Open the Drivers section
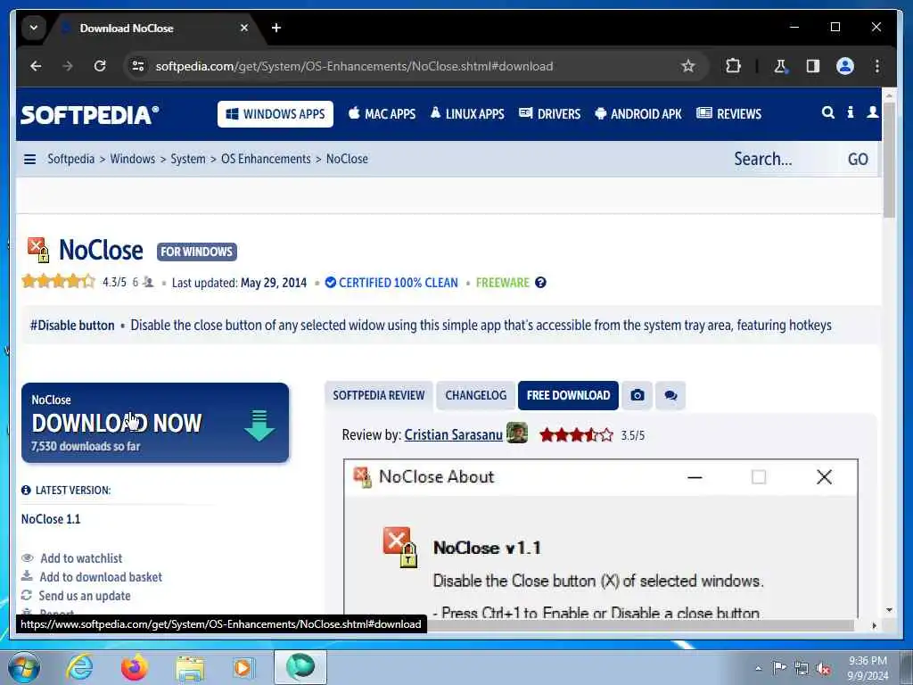913x685 pixels. coord(549,114)
